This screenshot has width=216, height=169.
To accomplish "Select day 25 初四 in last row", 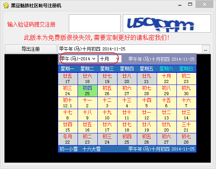I will [x=127, y=139].
